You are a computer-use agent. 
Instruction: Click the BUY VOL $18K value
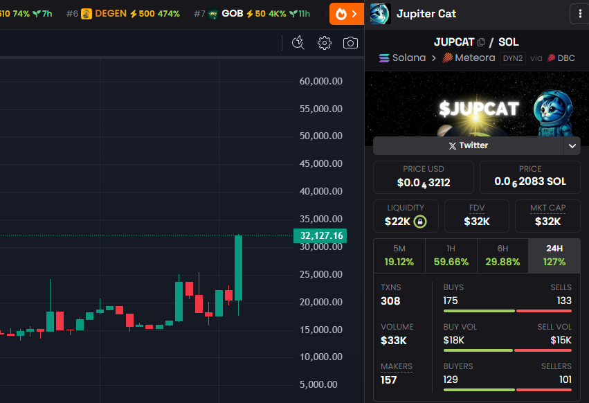[x=454, y=340]
